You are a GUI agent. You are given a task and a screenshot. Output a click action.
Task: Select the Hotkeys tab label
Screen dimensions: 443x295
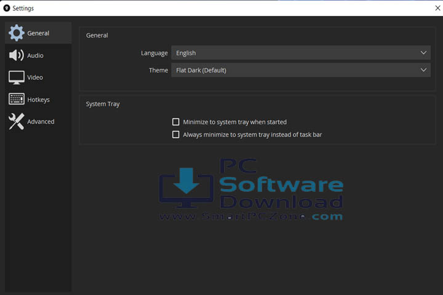pos(38,100)
